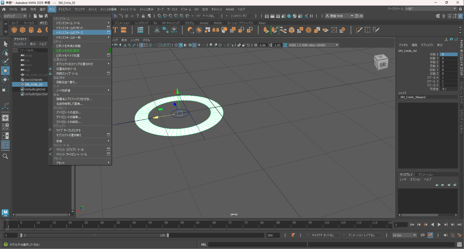Toggle loop playback mode
Viewport: 464px width, 249px height.
423,235
